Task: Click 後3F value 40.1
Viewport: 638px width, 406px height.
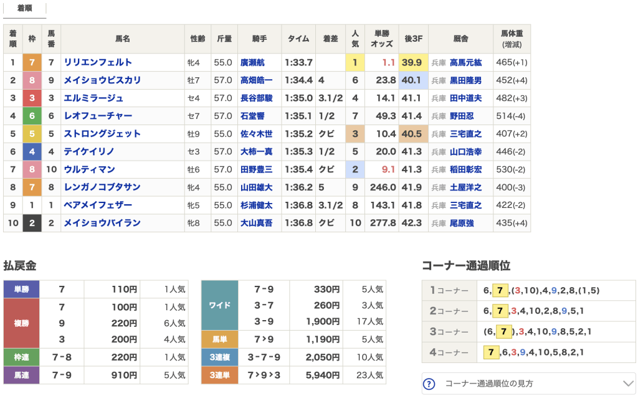Action: point(412,80)
